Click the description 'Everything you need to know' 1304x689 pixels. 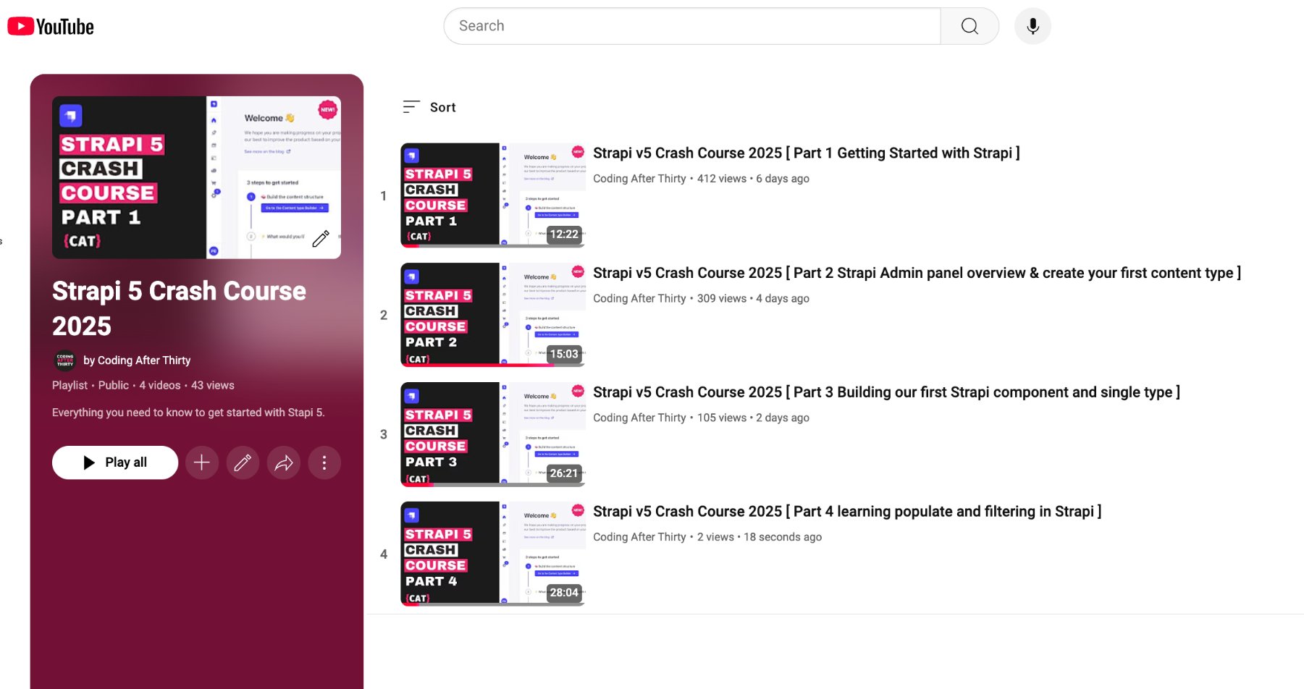point(188,413)
